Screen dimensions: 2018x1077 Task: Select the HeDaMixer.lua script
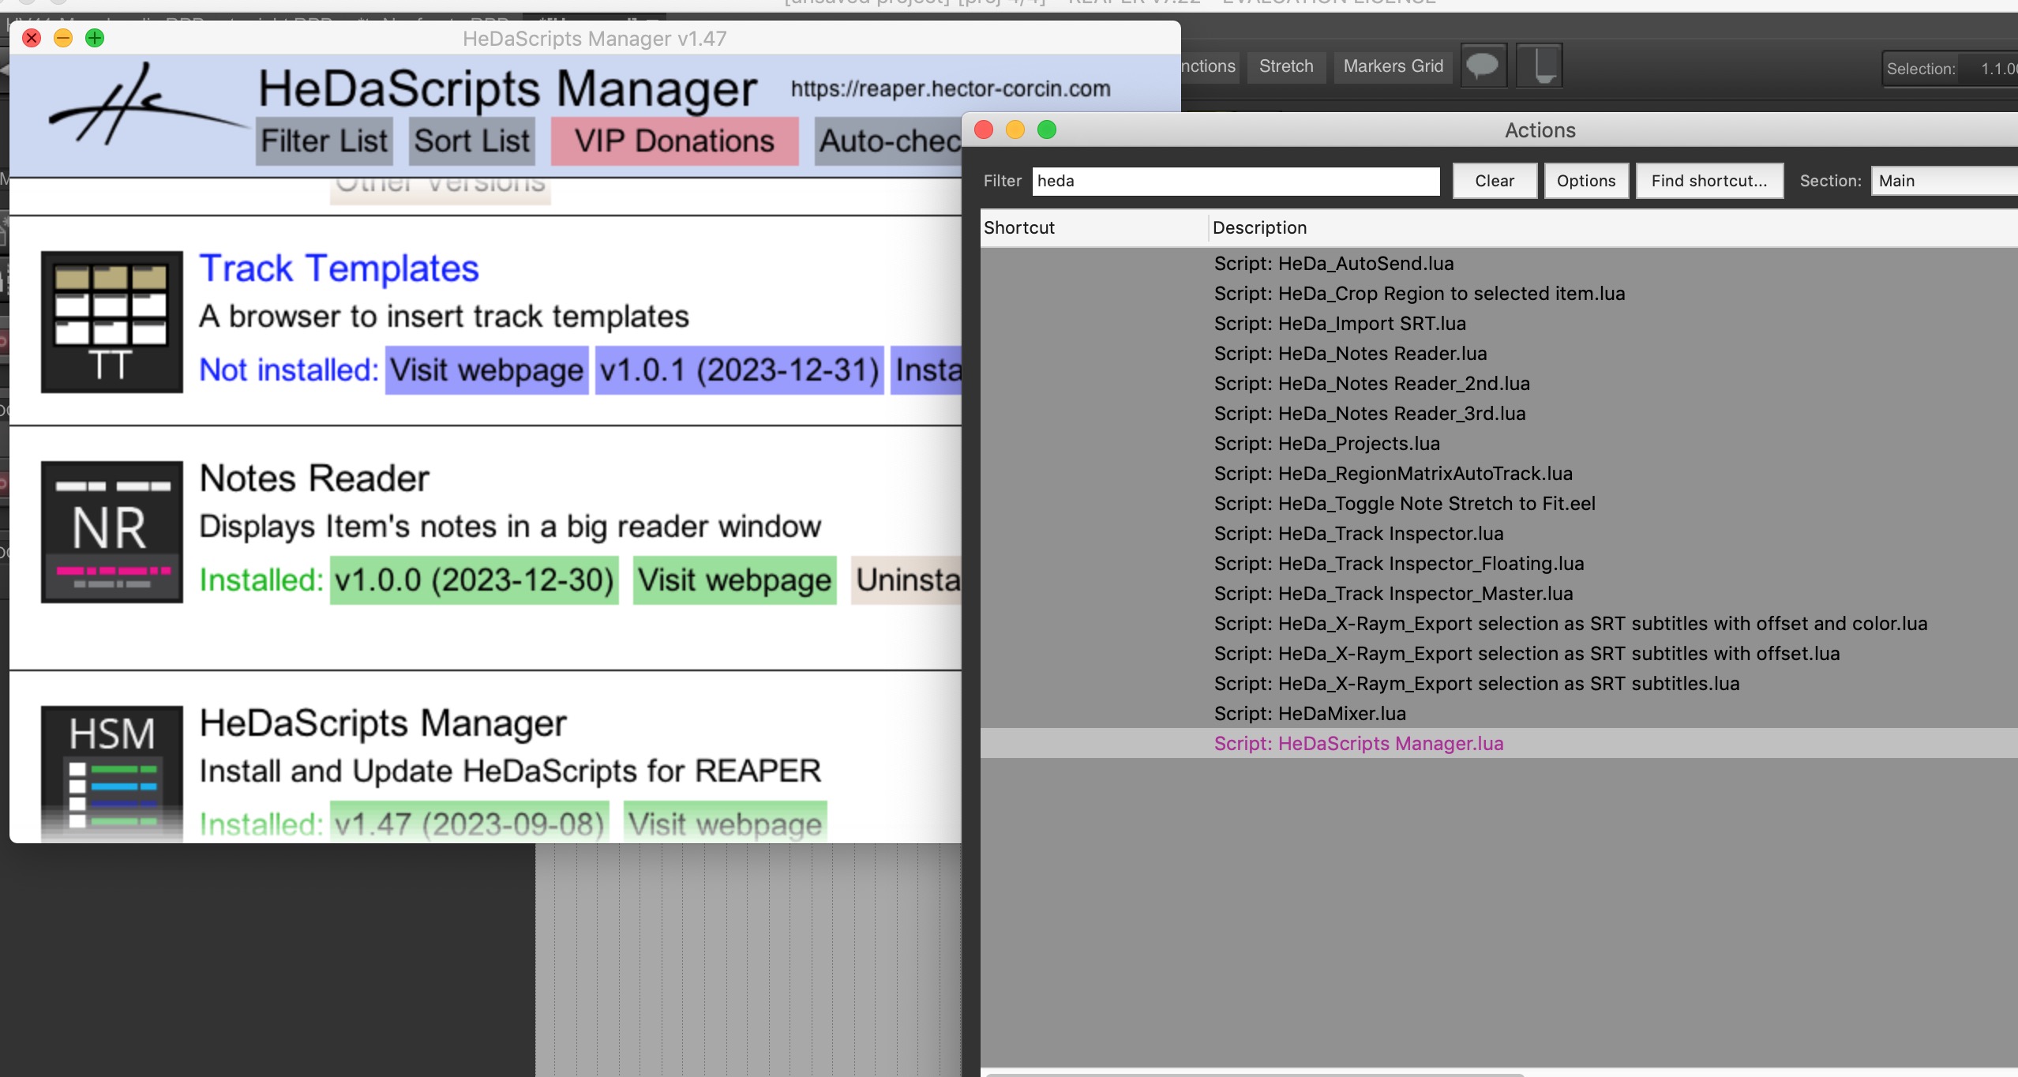[1309, 714]
